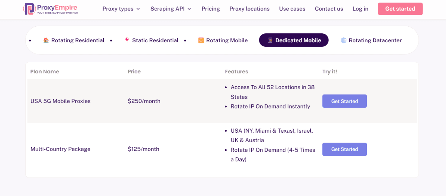Image resolution: width=446 pixels, height=196 pixels.
Task: Click the globe icon beside Rotating Datacenter
Action: (x=343, y=40)
